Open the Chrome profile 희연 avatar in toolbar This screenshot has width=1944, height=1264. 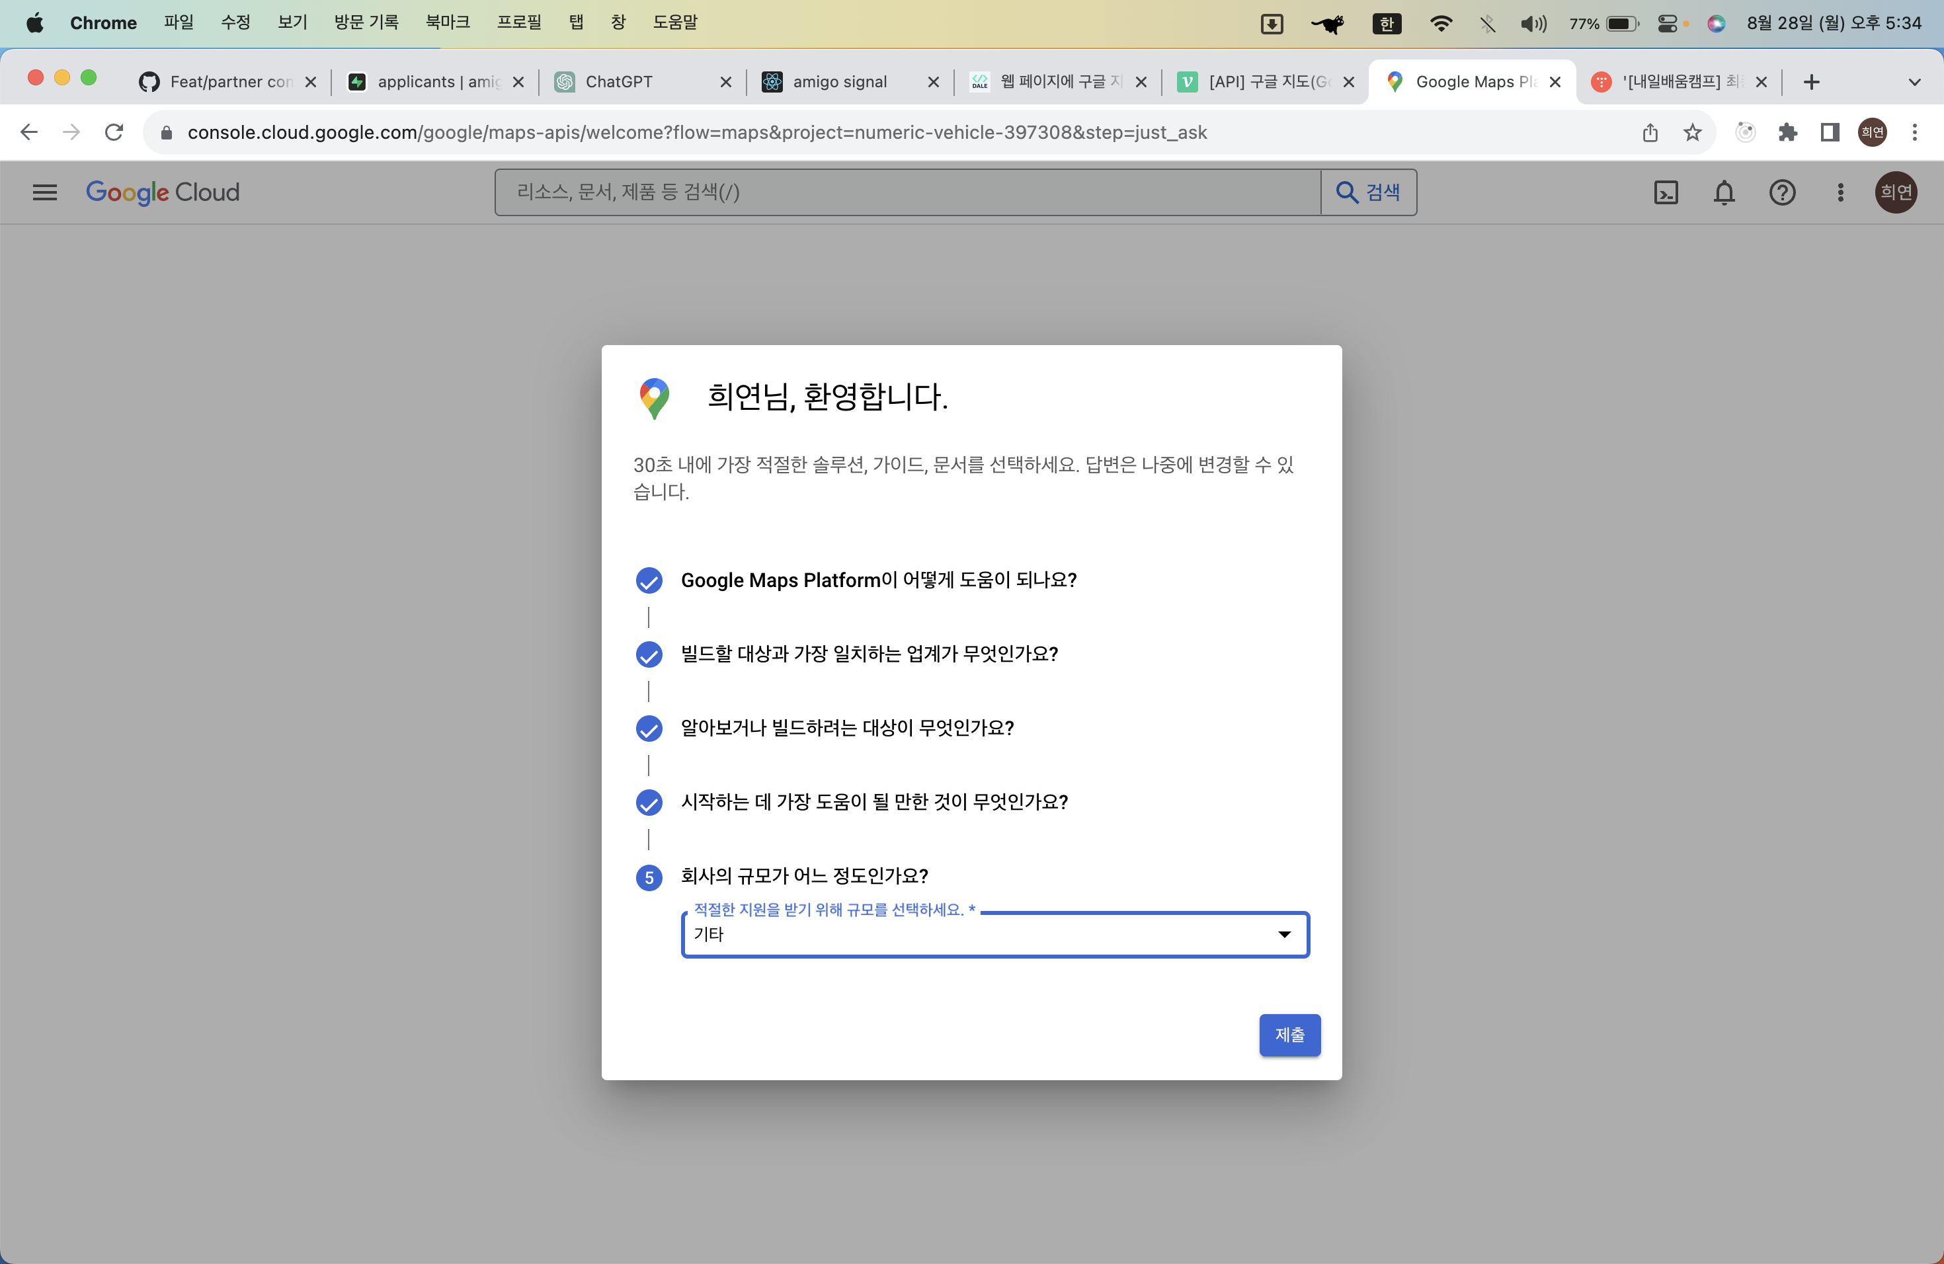[x=1872, y=132]
